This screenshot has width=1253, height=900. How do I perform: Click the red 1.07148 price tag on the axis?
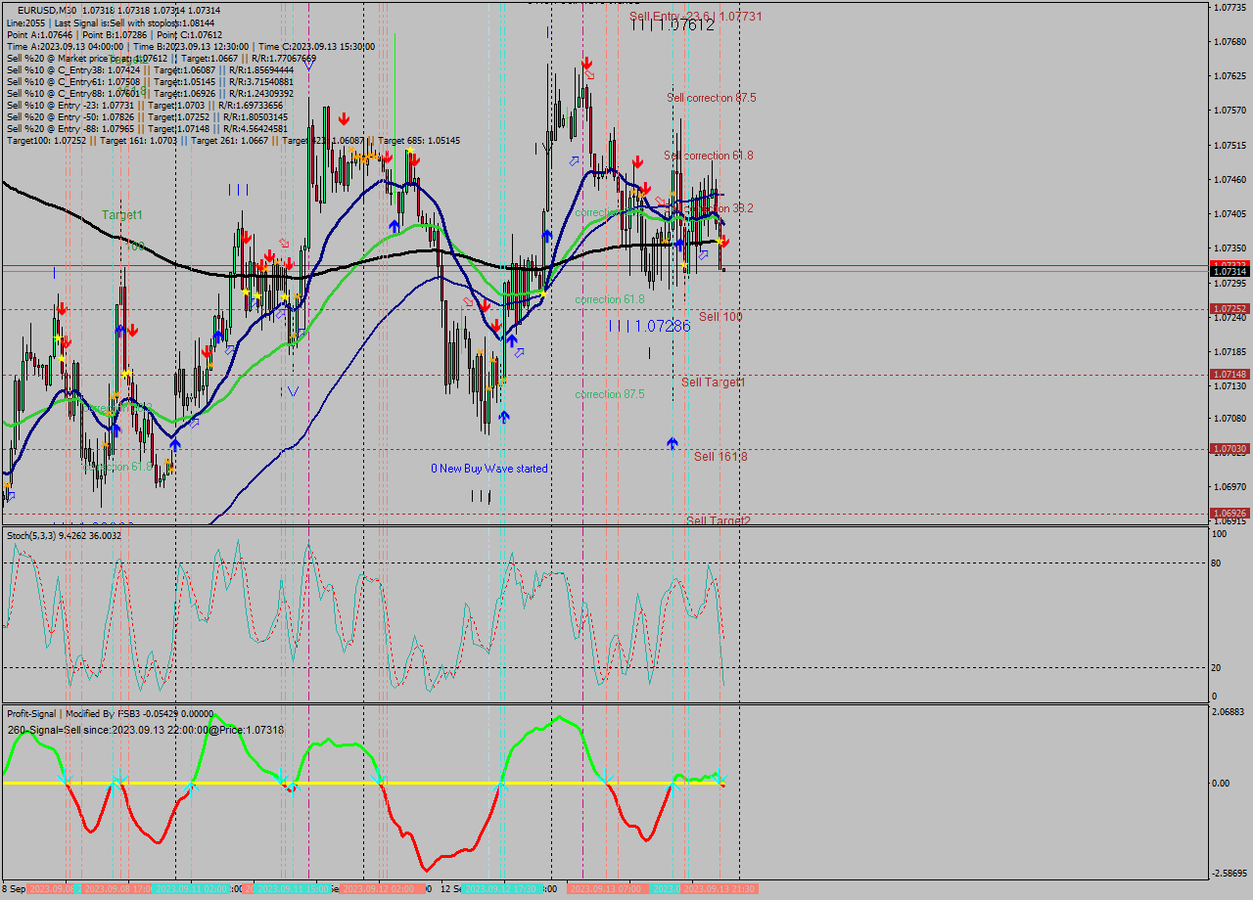tap(1229, 375)
